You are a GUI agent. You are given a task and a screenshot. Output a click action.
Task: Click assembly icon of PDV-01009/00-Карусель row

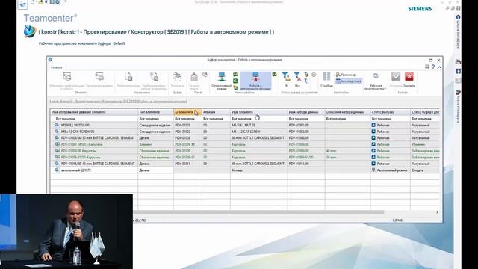click(x=57, y=151)
